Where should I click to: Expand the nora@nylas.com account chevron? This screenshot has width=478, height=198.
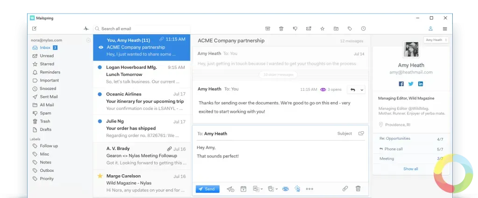tap(88, 40)
